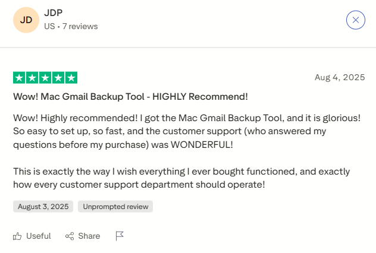Viewport: 376px width, 253px height.
Task: Open reviewer JDP's profile name
Action: (x=54, y=13)
